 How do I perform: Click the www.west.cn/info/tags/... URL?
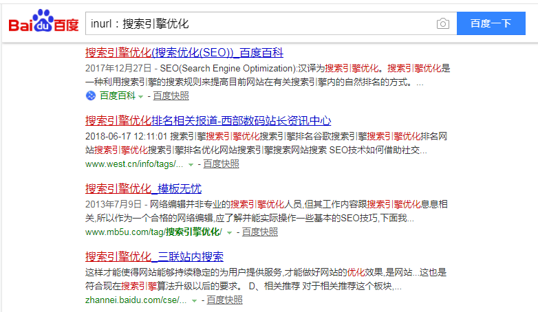tap(134, 164)
